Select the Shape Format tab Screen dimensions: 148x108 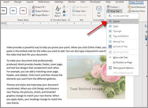click(136, 2)
